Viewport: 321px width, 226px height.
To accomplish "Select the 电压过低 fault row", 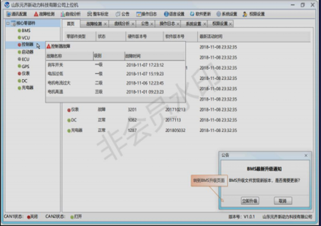I will tap(115, 74).
